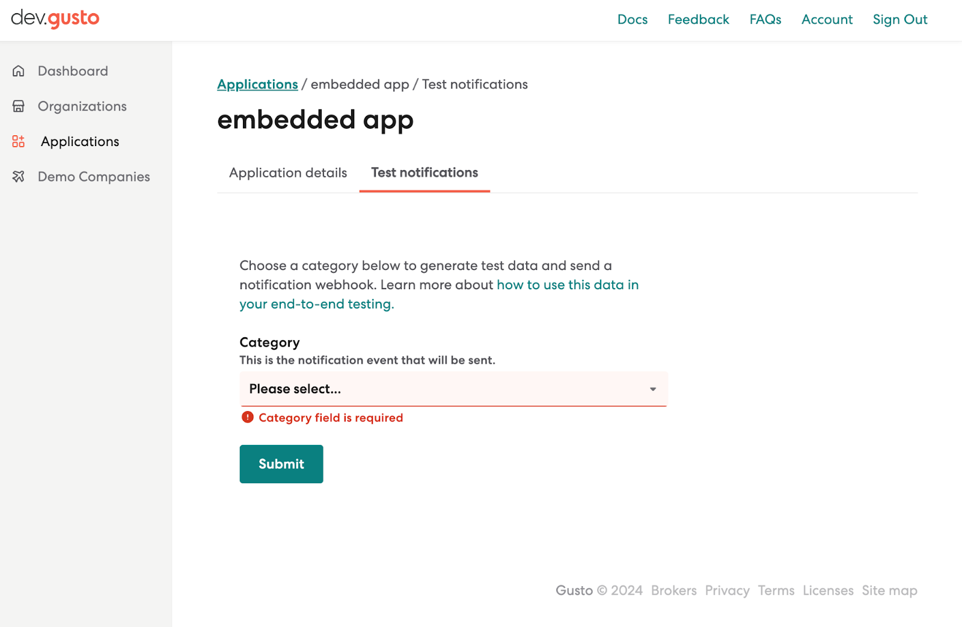Click the dev.gusto logo
This screenshot has height=627, width=962.
pyautogui.click(x=55, y=19)
